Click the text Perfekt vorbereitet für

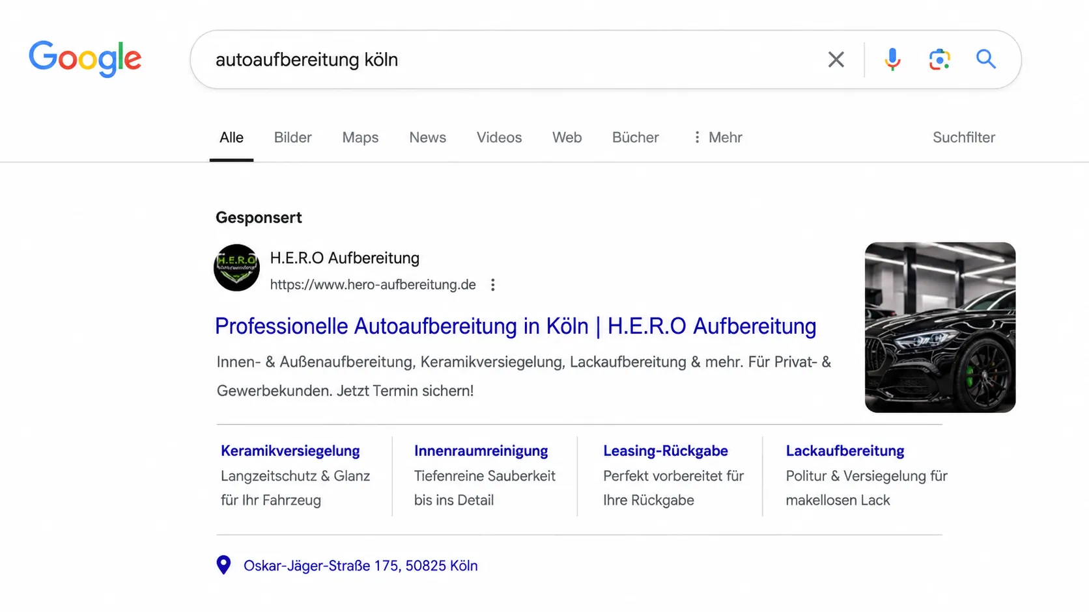pyautogui.click(x=673, y=476)
